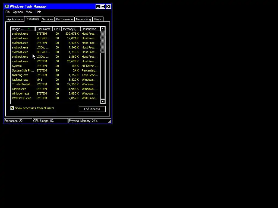
Task: Click the Percentag... description cell
Action: (x=90, y=70)
